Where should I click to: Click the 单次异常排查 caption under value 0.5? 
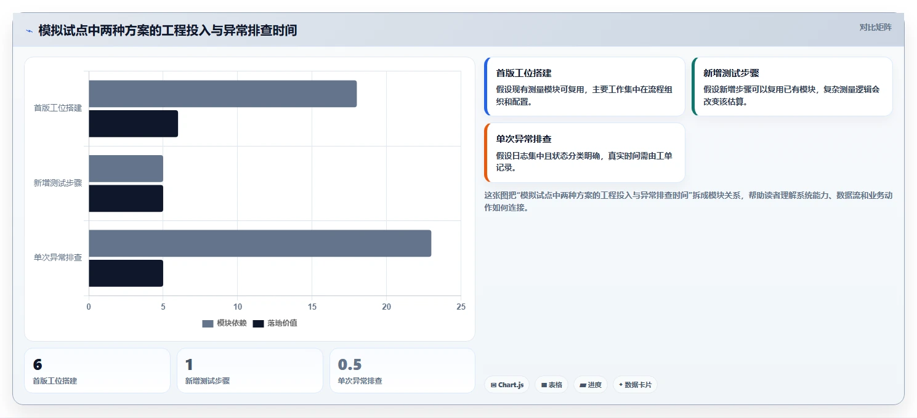click(360, 381)
